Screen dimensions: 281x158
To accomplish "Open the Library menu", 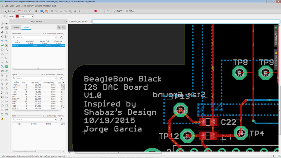I will pyautogui.click(x=30, y=6).
